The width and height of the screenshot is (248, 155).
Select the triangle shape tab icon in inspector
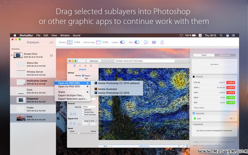tap(80, 66)
